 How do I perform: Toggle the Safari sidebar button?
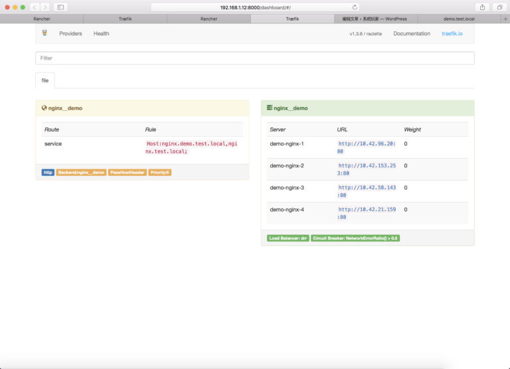tap(60, 7)
